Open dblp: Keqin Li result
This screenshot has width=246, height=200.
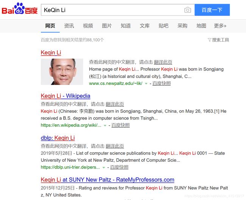58,138
